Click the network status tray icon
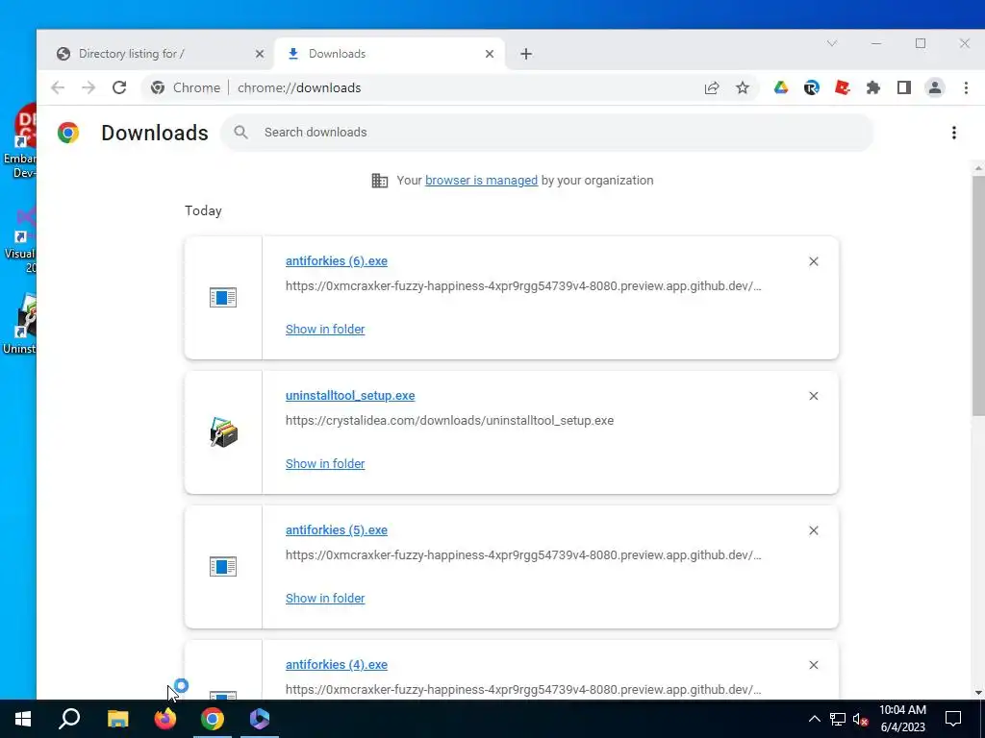This screenshot has height=738, width=985. [838, 719]
